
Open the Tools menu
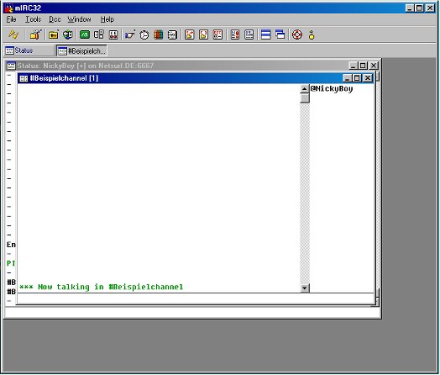tap(34, 19)
